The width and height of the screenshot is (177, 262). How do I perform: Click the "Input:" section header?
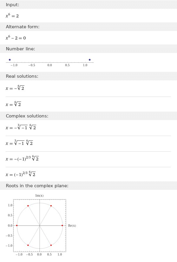coord(12,5)
